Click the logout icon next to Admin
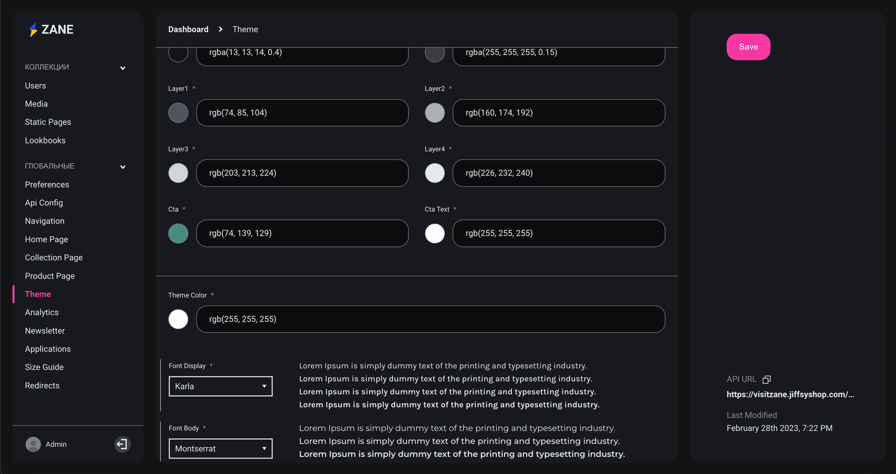This screenshot has height=474, width=896. 122,444
